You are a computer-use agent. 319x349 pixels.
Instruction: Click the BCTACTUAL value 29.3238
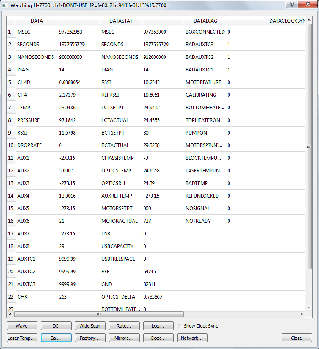[163, 145]
